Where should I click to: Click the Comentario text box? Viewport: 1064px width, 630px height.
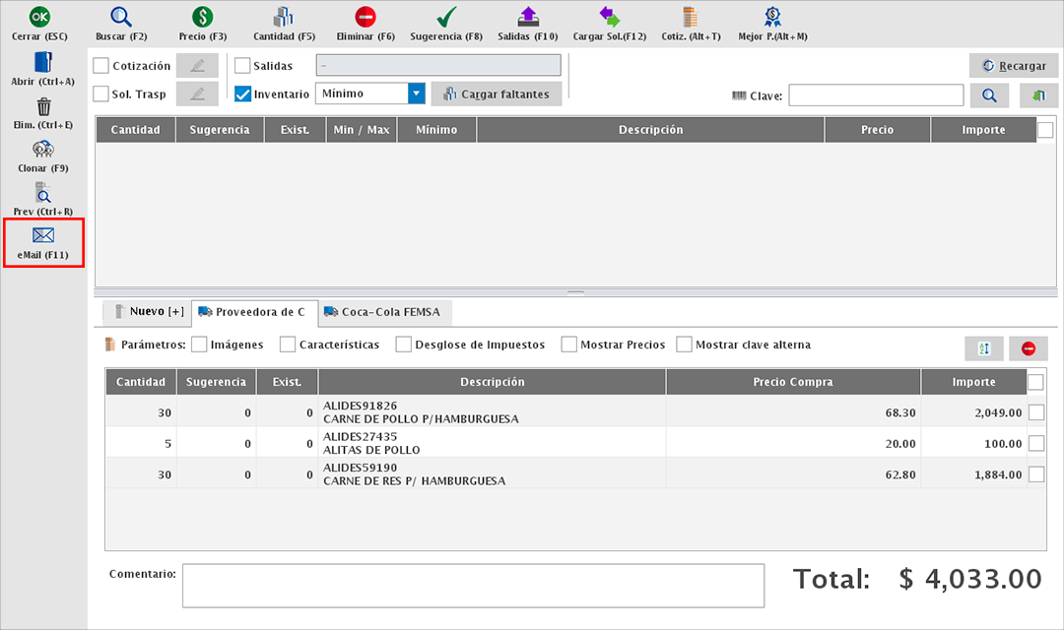point(473,586)
